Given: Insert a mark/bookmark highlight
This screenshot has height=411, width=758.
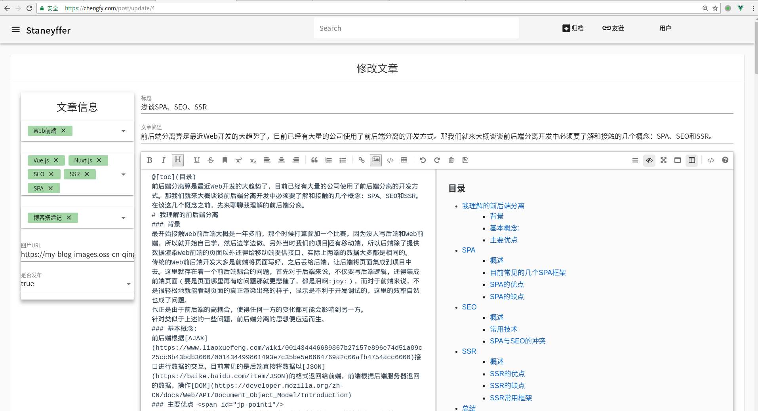Looking at the screenshot, I should pos(225,160).
